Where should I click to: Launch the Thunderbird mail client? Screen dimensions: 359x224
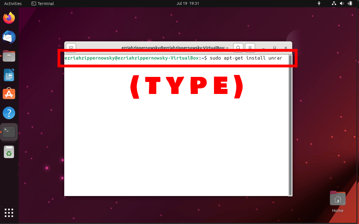[9, 37]
